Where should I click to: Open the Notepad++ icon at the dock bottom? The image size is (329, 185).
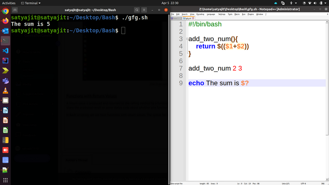point(5,170)
